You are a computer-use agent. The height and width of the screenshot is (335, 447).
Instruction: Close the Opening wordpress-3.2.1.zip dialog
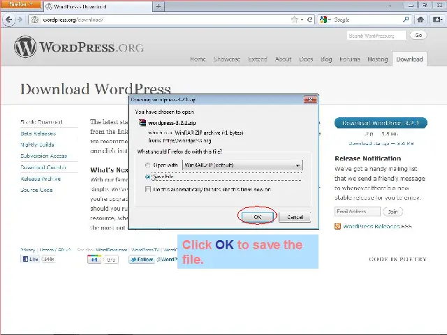[x=310, y=100]
